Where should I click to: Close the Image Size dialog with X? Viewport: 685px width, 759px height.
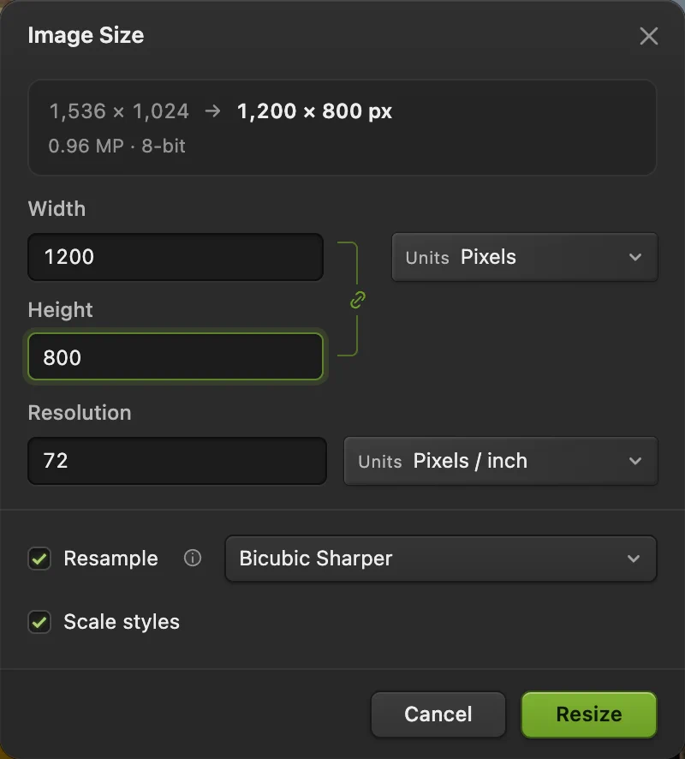(x=649, y=36)
